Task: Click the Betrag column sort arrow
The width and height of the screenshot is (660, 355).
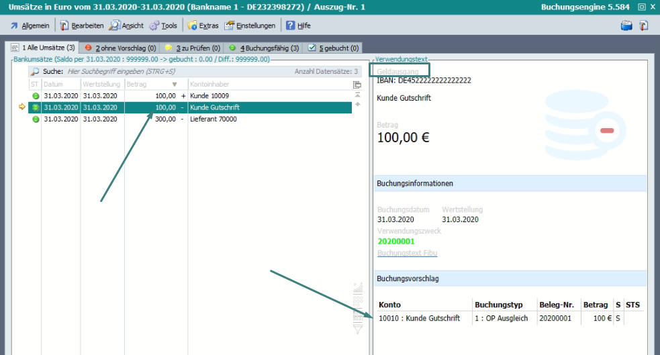Action: coord(175,85)
